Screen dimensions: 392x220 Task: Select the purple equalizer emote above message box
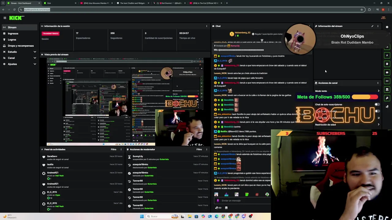point(226,194)
